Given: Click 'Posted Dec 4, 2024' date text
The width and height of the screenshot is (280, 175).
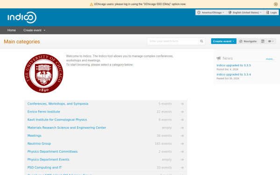Looking at the screenshot, I should pyautogui.click(x=227, y=69).
